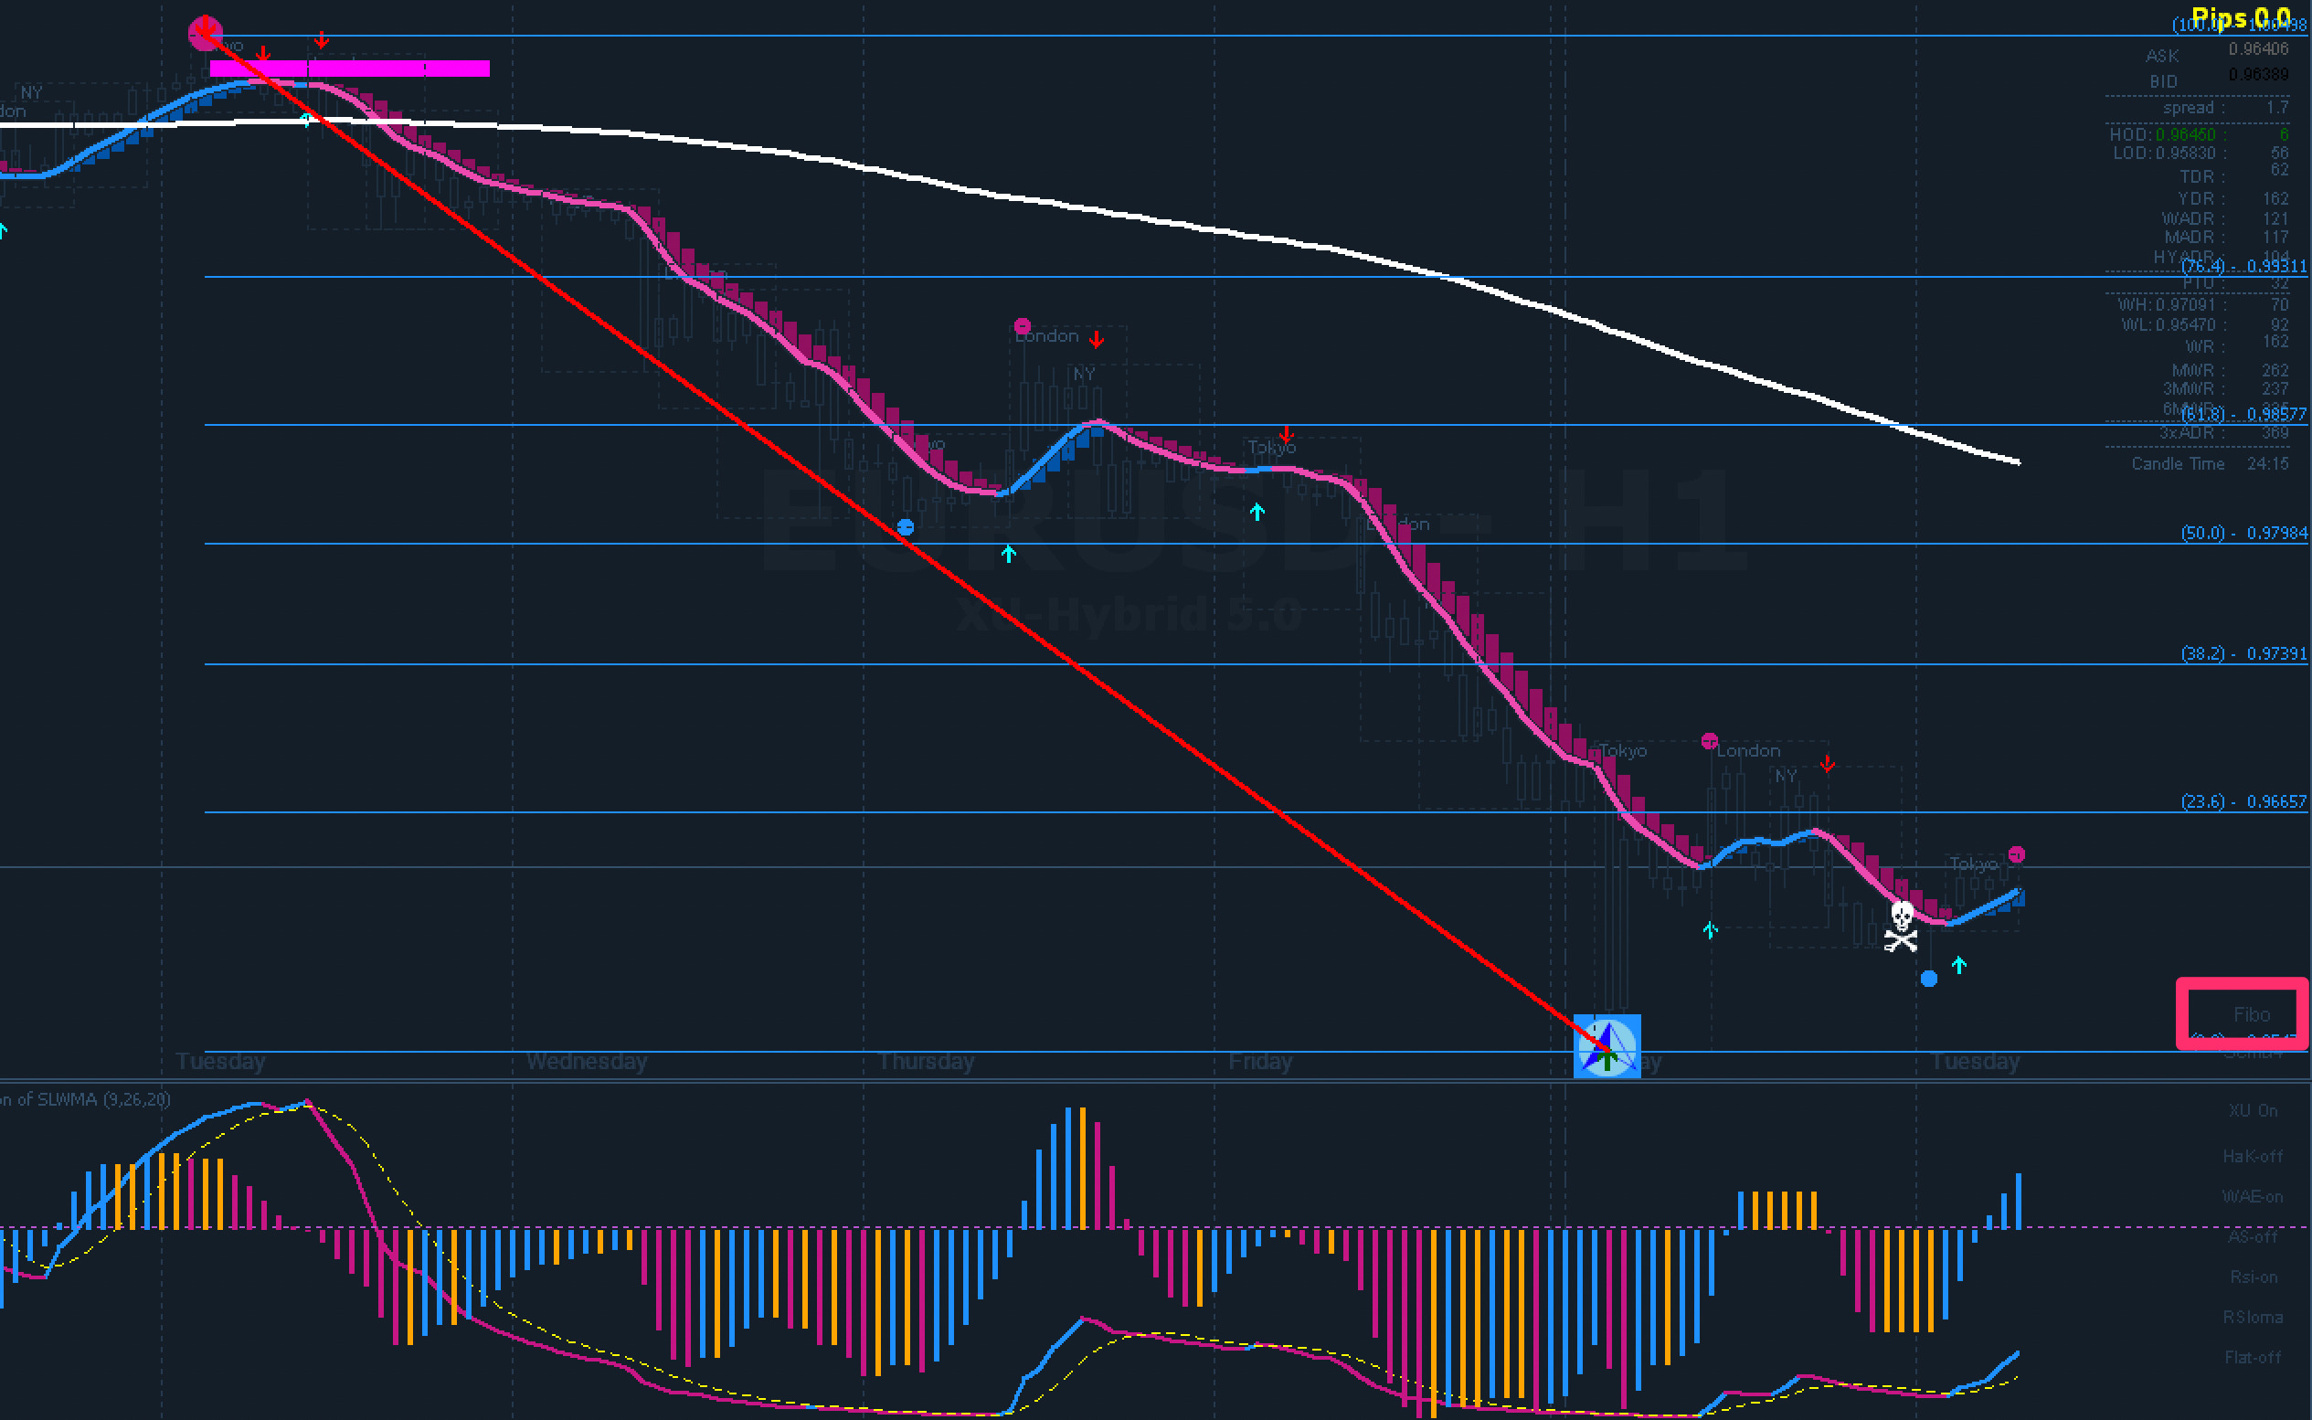The width and height of the screenshot is (2312, 1420).
Task: Click the (50.0) - 0.97984 Fibonacci label
Action: [2243, 533]
